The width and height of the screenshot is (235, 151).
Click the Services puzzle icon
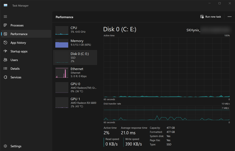5,77
